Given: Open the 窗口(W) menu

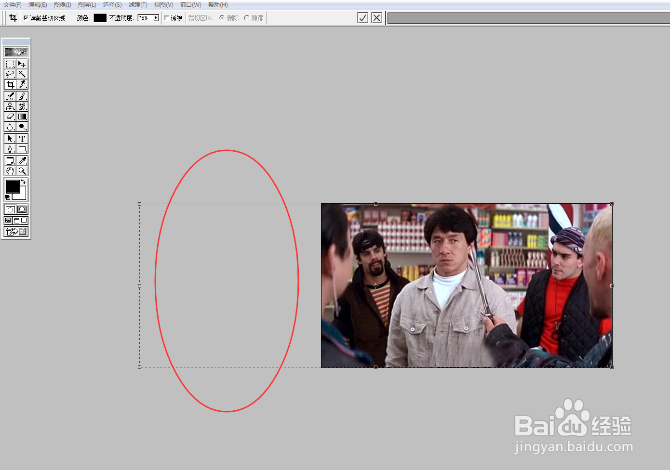Looking at the screenshot, I should pyautogui.click(x=191, y=5).
